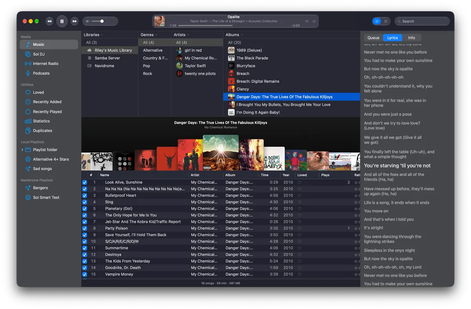Open Internet Radio
Screen dimensions: 471x309
[49, 64]
